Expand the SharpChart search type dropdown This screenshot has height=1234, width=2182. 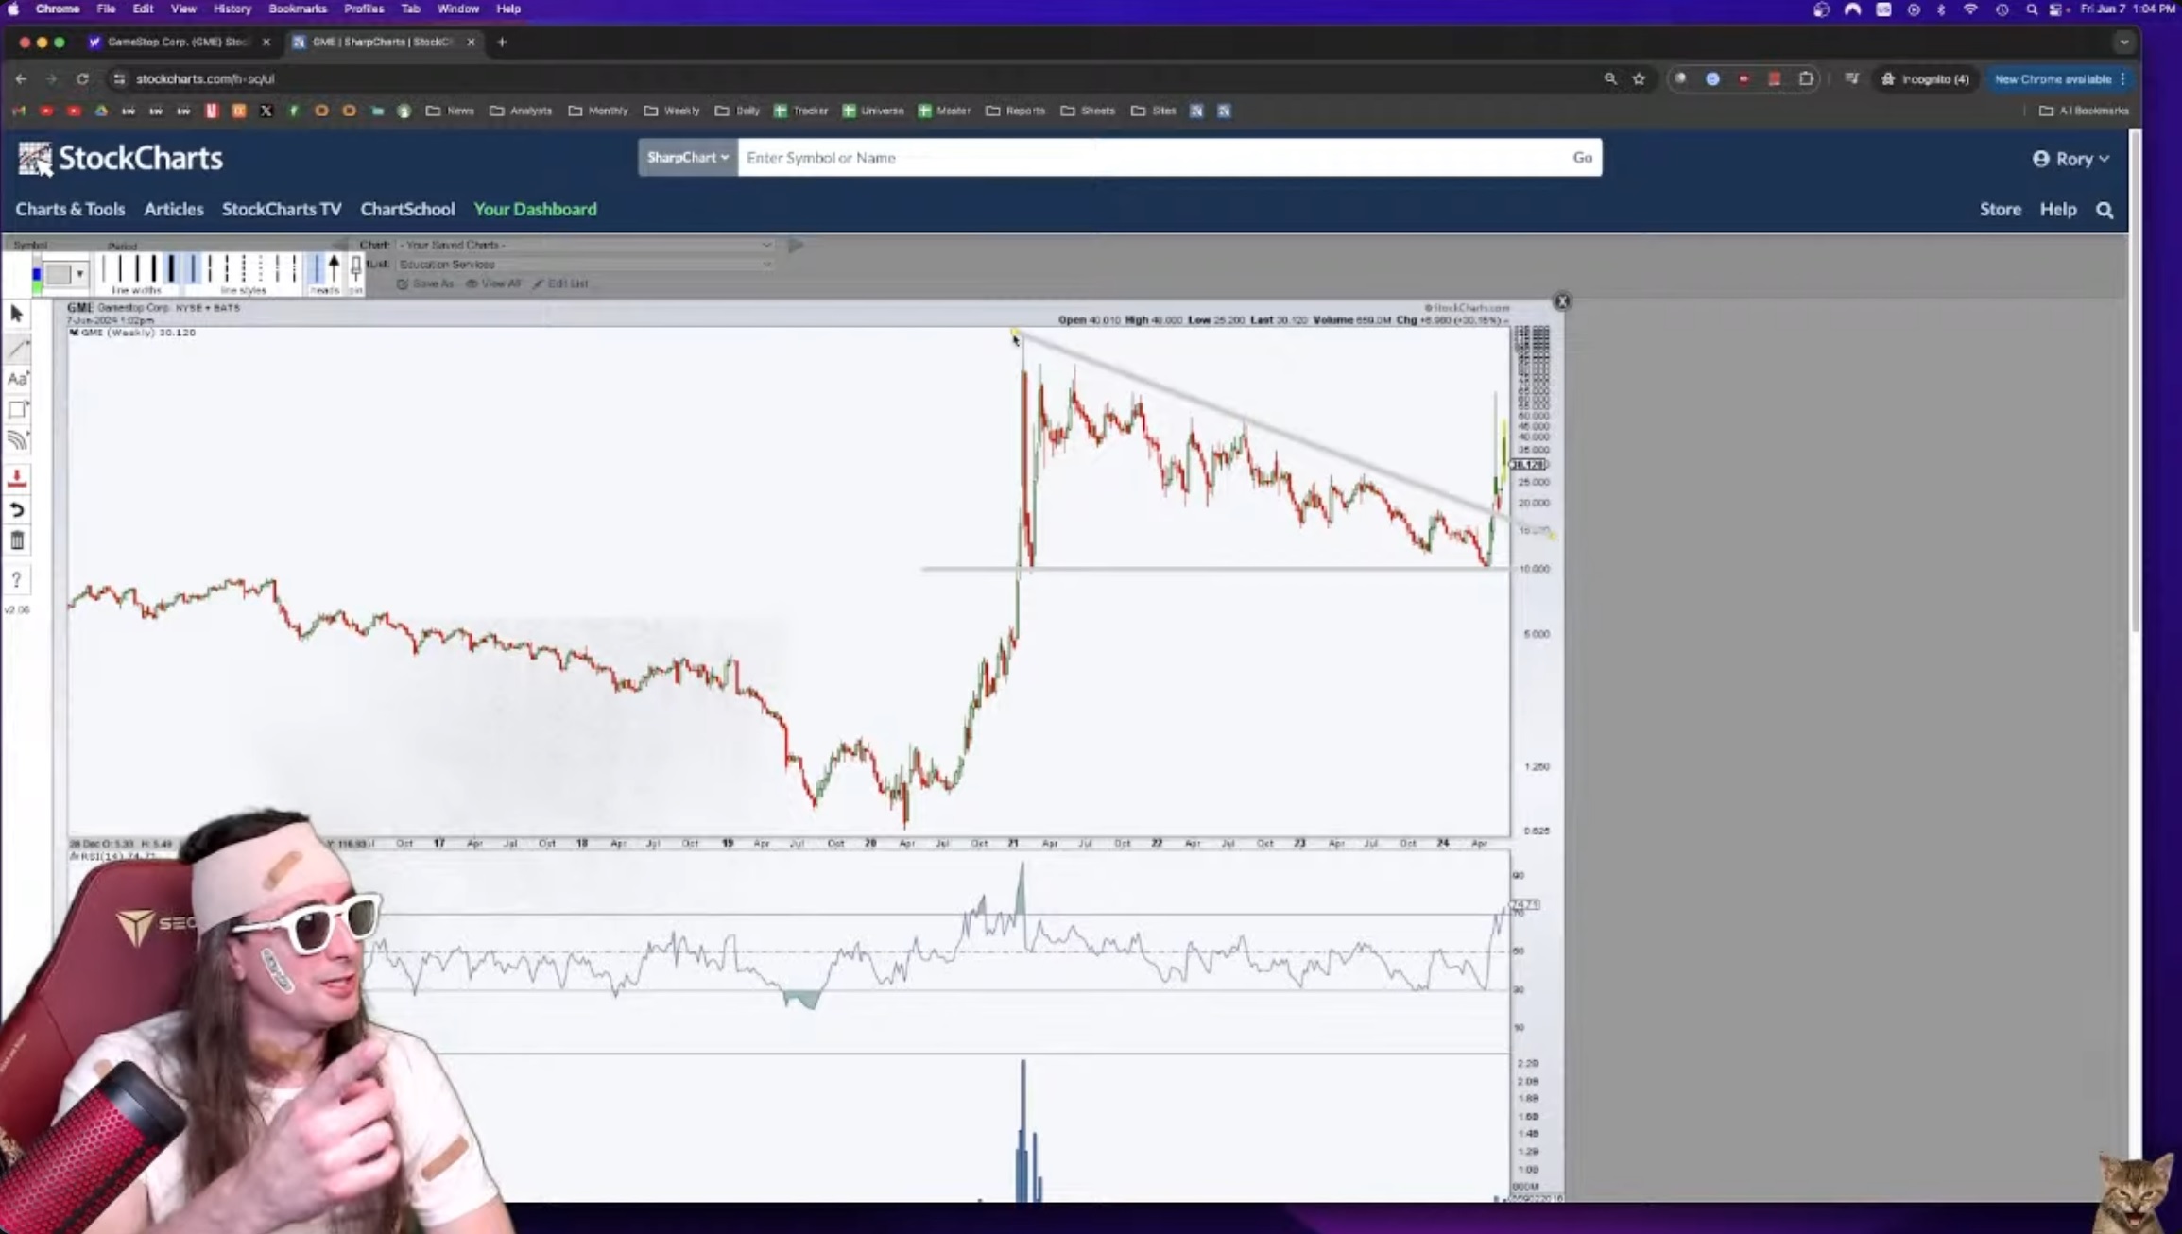[687, 158]
